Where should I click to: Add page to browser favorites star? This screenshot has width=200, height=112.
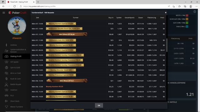click(174, 6)
